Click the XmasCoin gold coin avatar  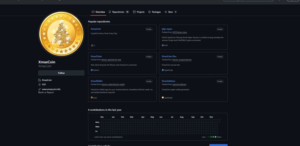61,34
